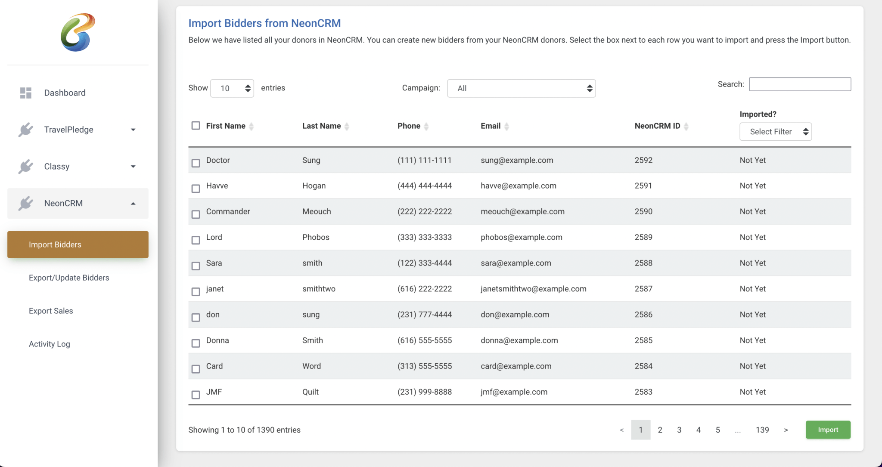Click NeonCRM ID 2584
The image size is (882, 467).
643,366
